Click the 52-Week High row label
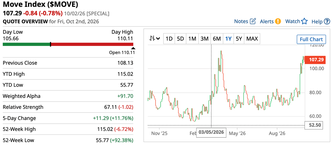Screen dimensions: 332x146 pyautogui.click(x=19, y=129)
